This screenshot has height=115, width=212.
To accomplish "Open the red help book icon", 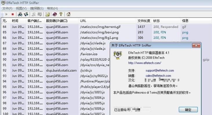I will [55, 14].
